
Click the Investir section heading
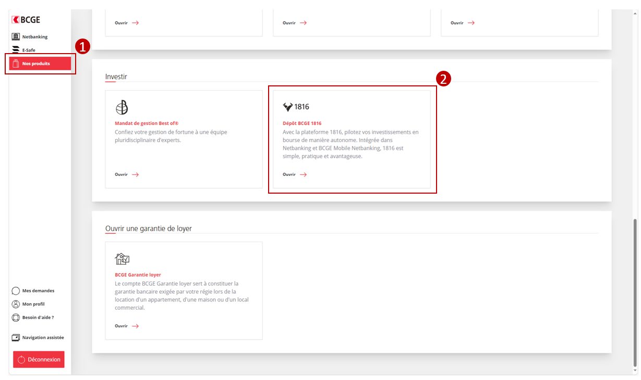coord(116,77)
